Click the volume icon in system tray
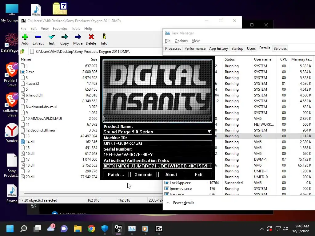Viewport: 315px width, 236px height. click(285, 229)
